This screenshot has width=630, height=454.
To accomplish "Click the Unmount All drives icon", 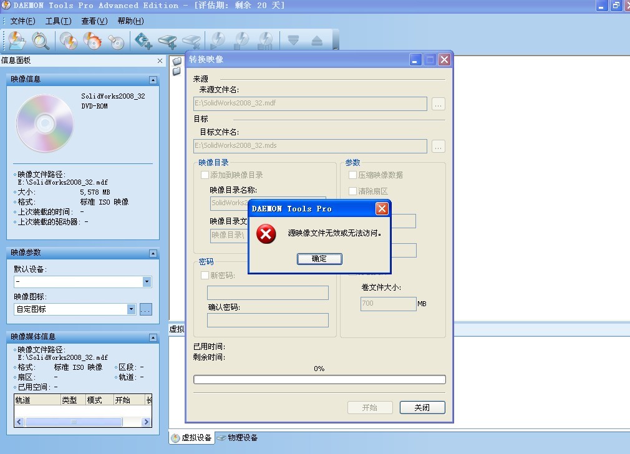I will coord(265,41).
